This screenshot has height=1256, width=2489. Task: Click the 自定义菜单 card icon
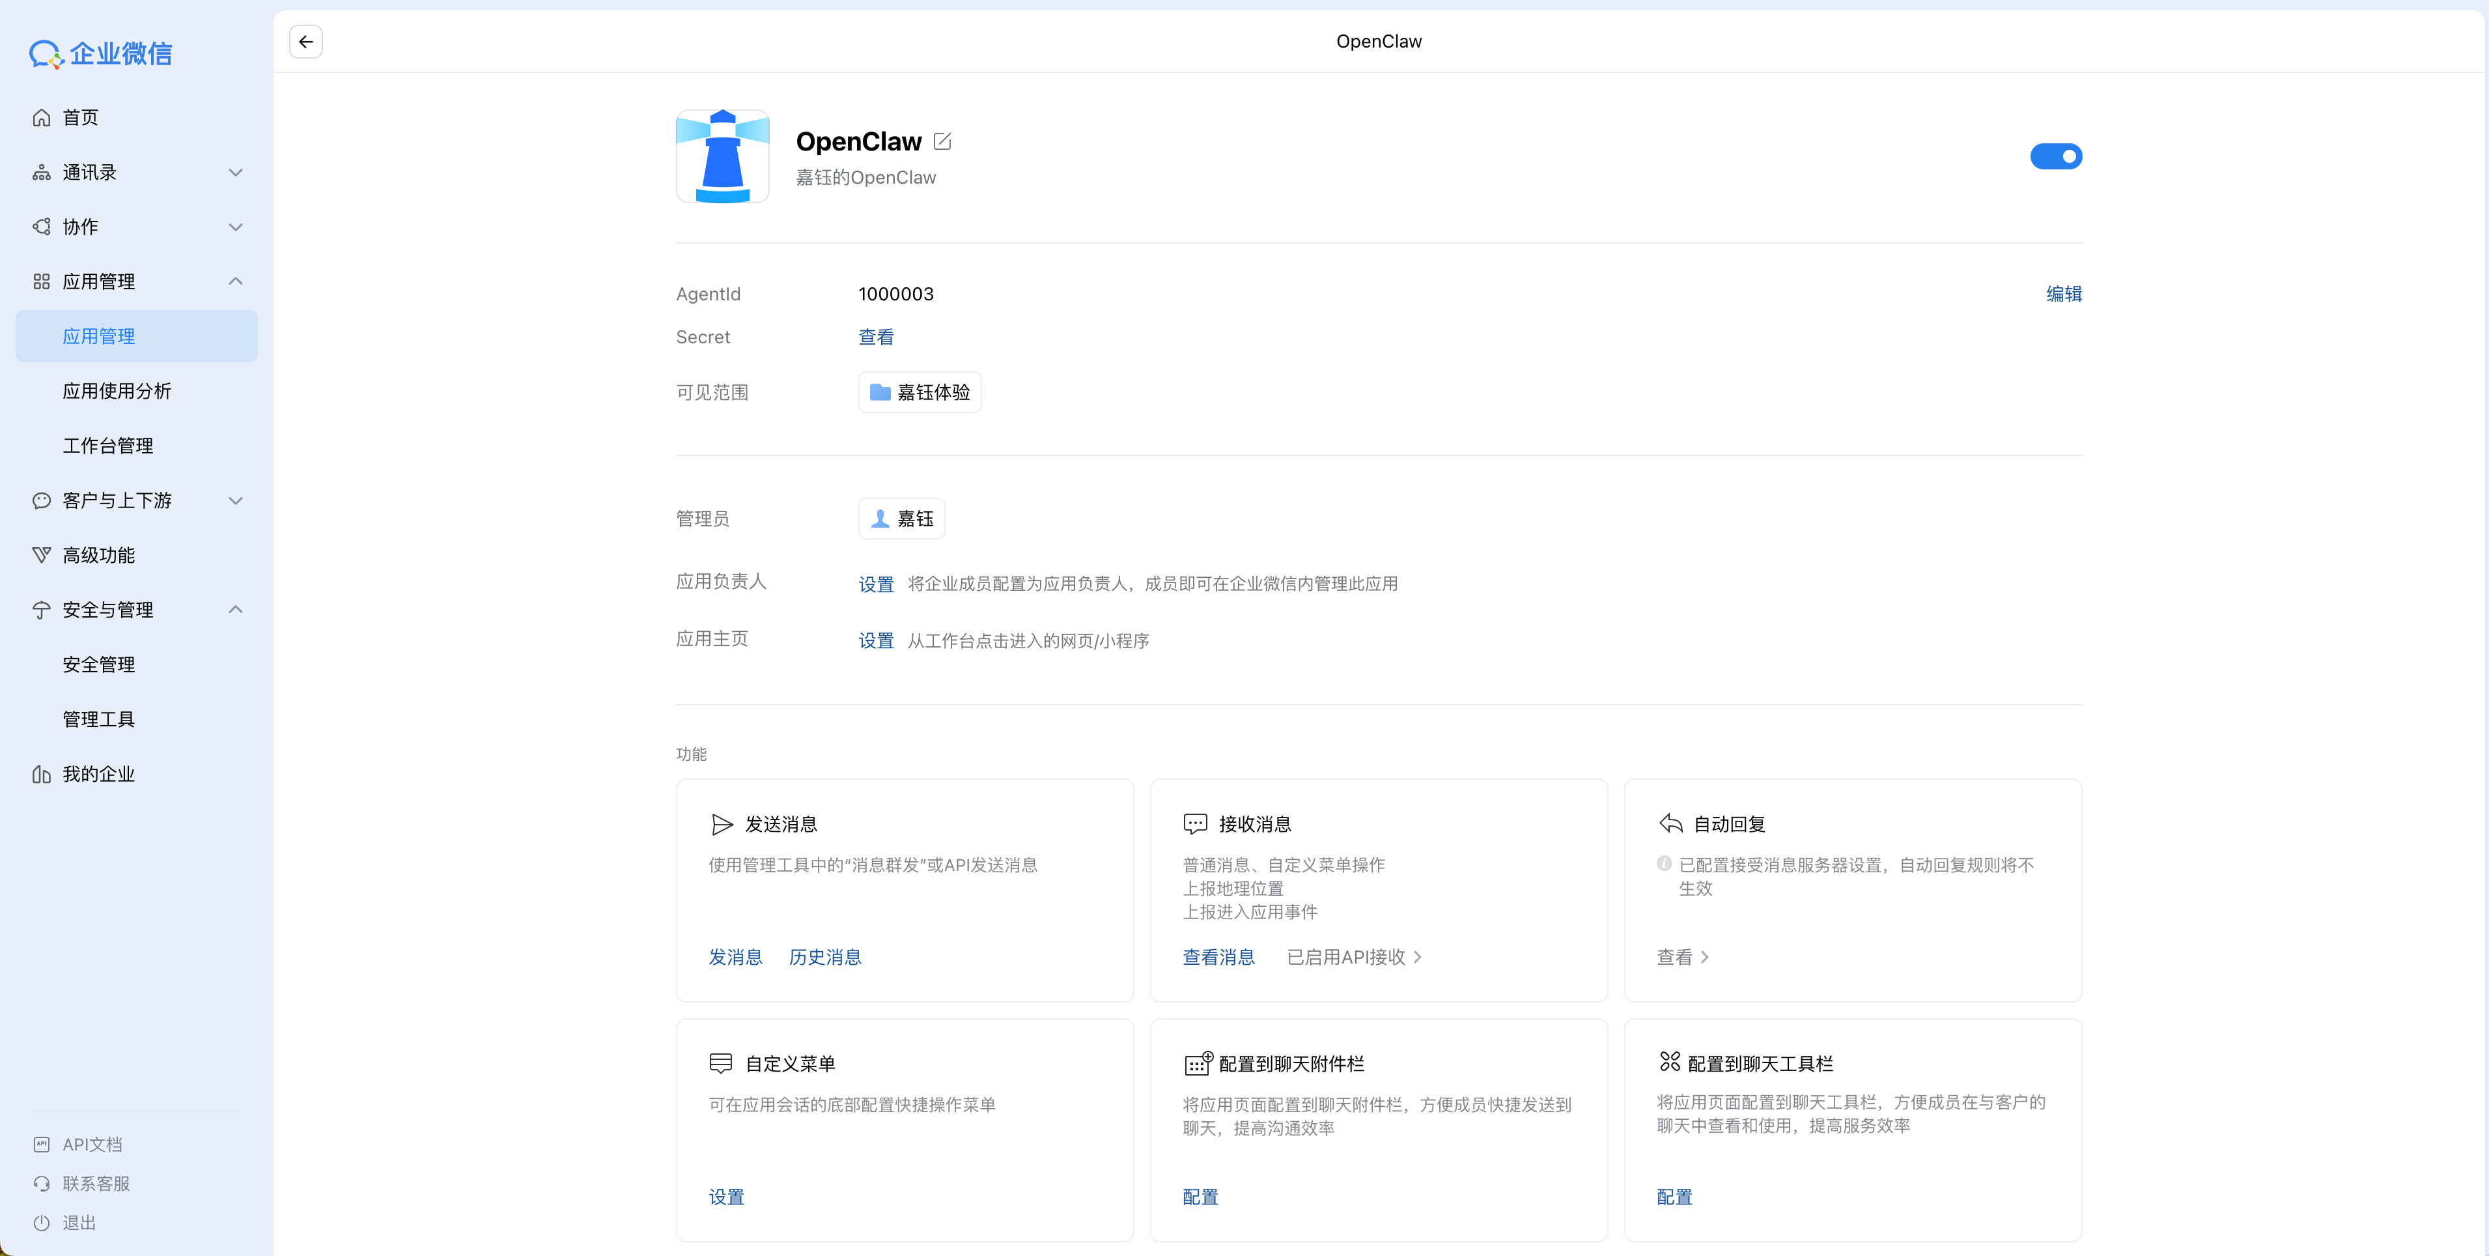click(721, 1064)
